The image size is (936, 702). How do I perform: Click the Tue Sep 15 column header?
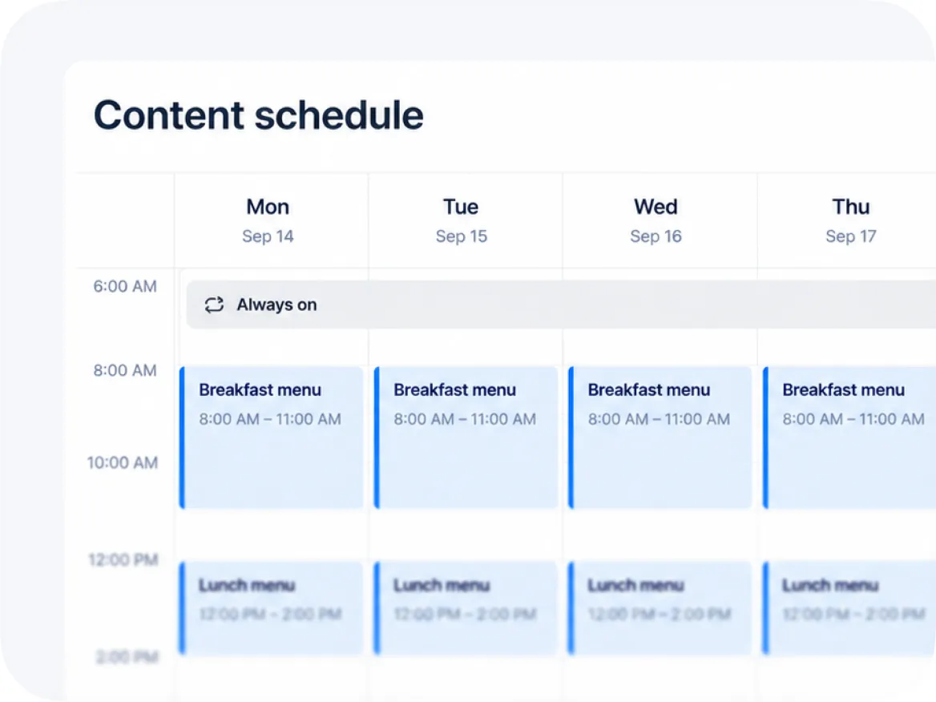(462, 220)
